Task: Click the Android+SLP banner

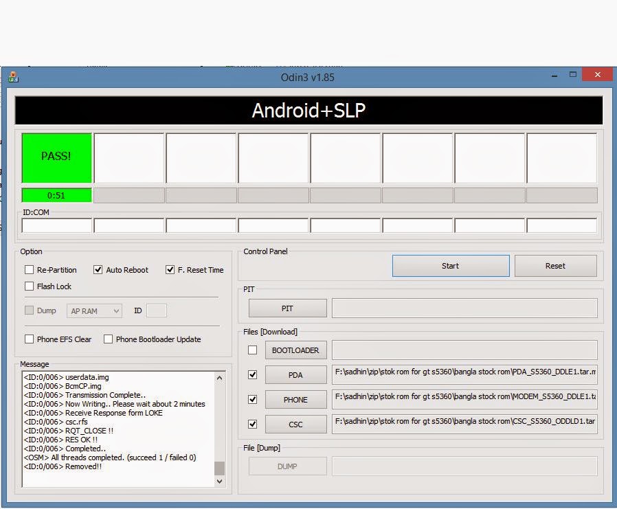Action: tap(309, 110)
